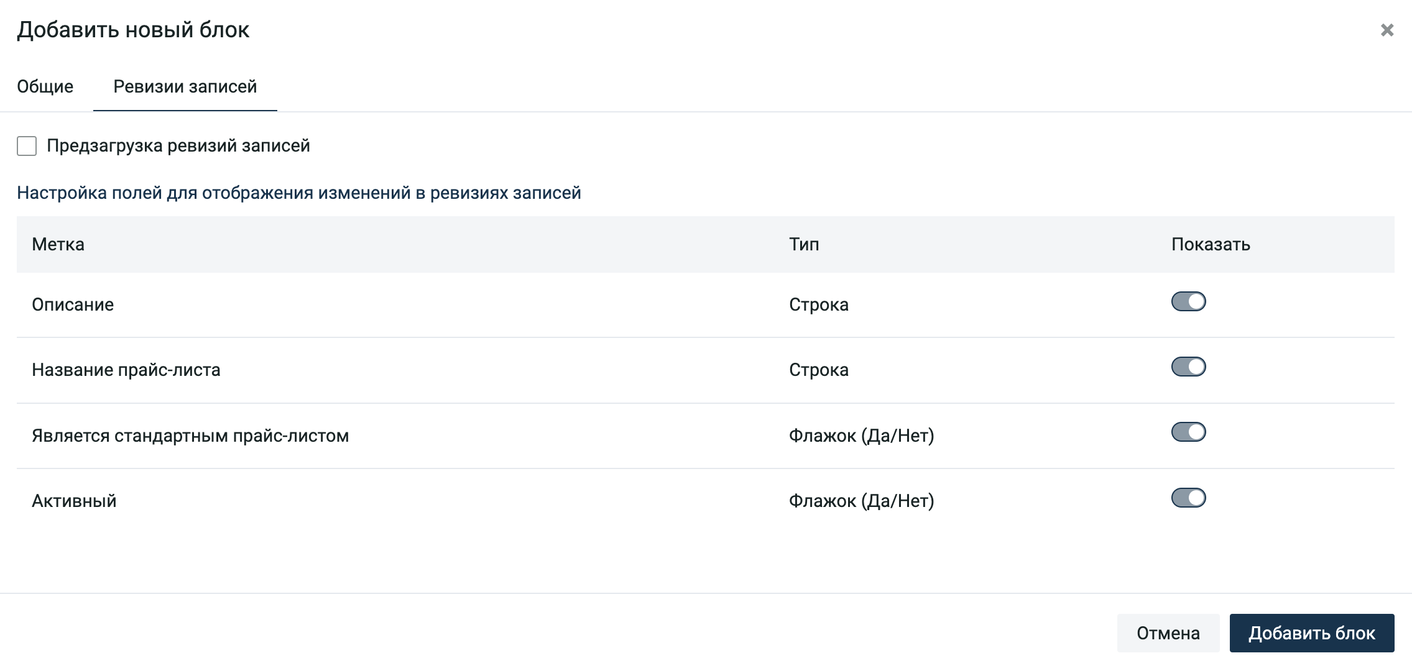
Task: Click the Метка column header
Action: (58, 244)
